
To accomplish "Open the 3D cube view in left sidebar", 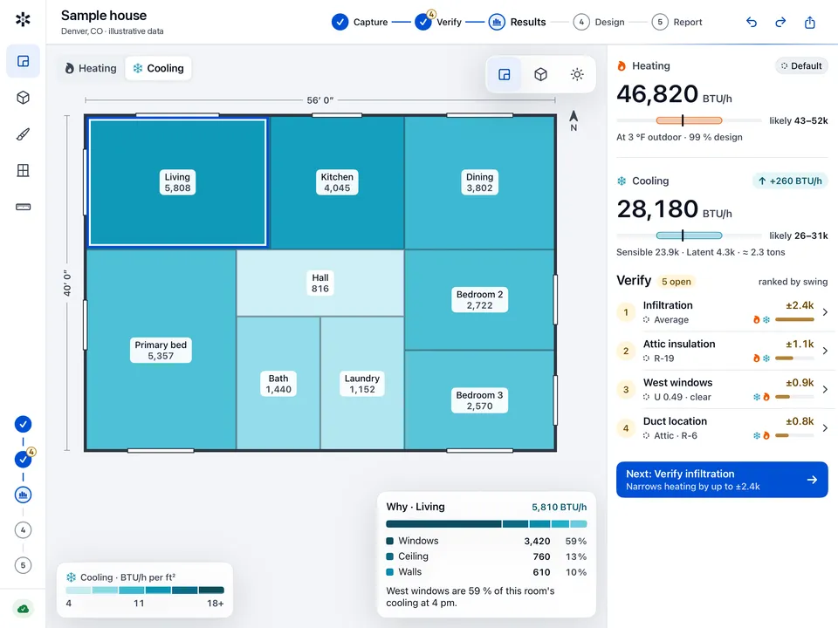I will coord(23,98).
